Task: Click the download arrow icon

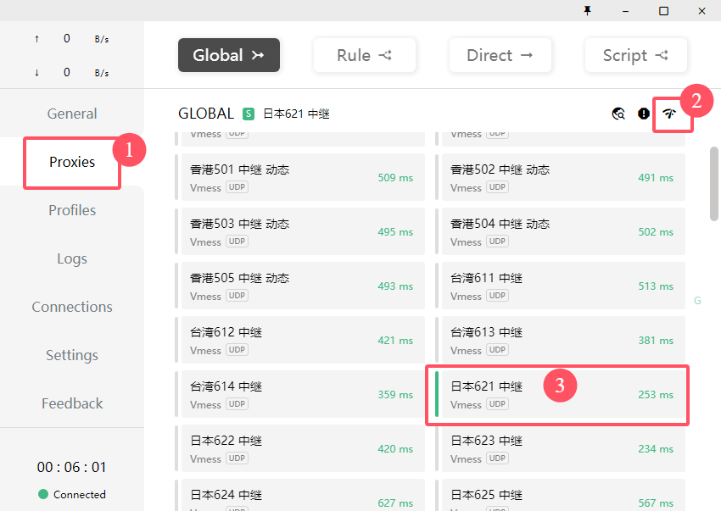Action: click(x=36, y=73)
